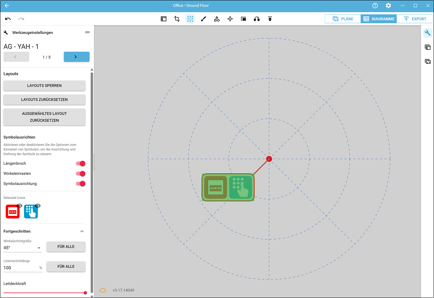Image resolution: width=434 pixels, height=298 pixels.
Task: Open the stacked layers panel in right sidebar
Action: tap(428, 47)
